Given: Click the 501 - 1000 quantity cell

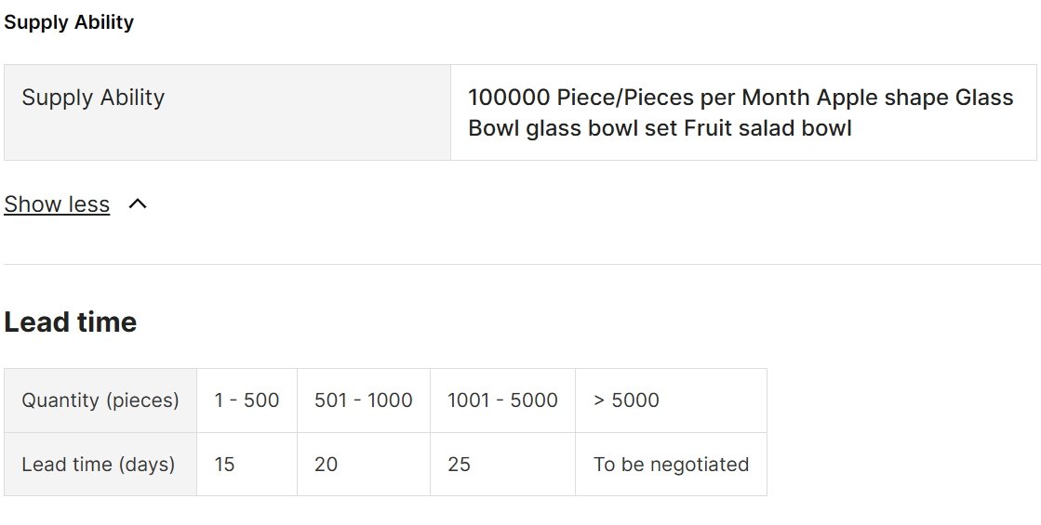Looking at the screenshot, I should [364, 400].
